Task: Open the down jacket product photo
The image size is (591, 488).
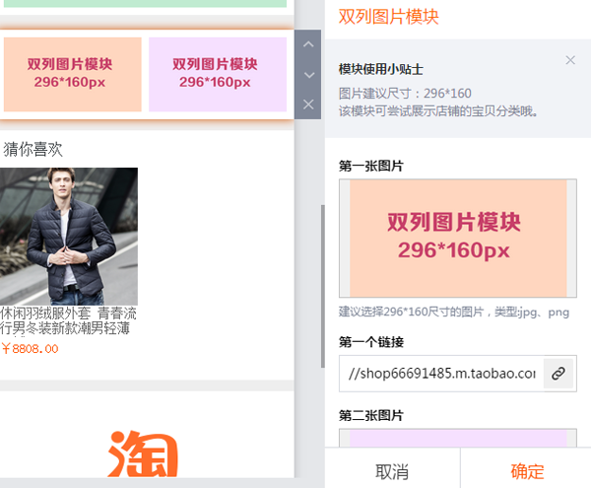Action: (x=69, y=236)
